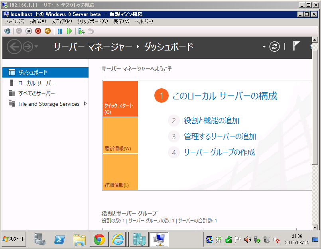Open Google Chrome from the taskbar

99,239
